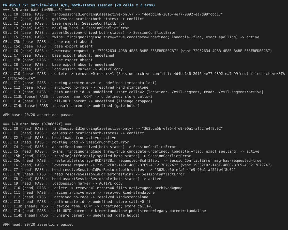The image size is (288, 230).
Task: Select head CELL C8 assertSessionRestorable line
Action: [82, 179]
